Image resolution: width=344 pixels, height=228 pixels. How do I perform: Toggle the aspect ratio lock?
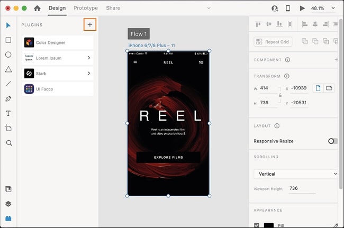pos(280,95)
